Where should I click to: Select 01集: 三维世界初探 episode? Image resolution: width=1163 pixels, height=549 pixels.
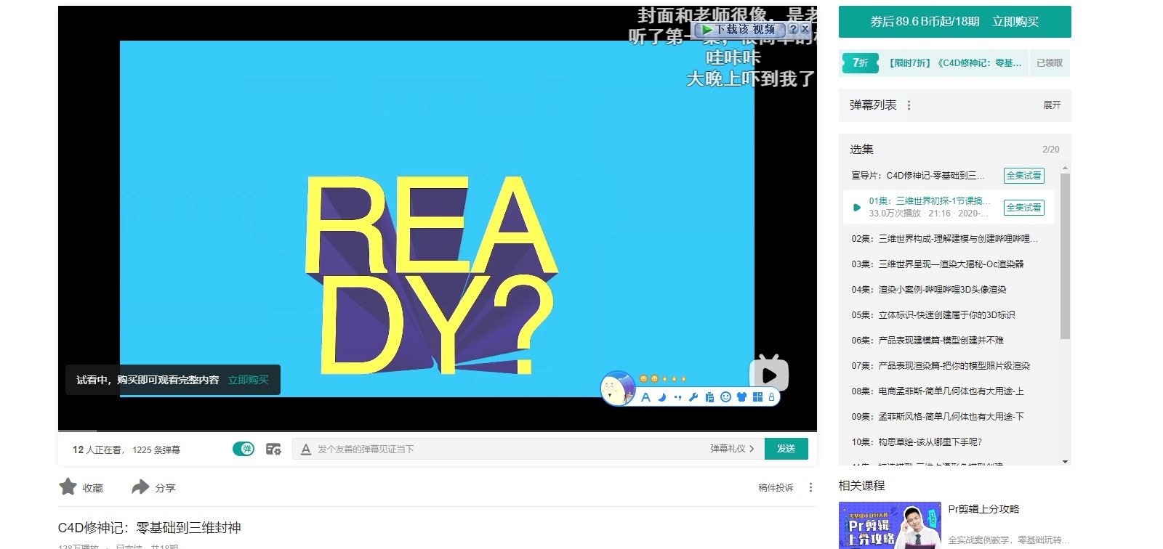949,207
